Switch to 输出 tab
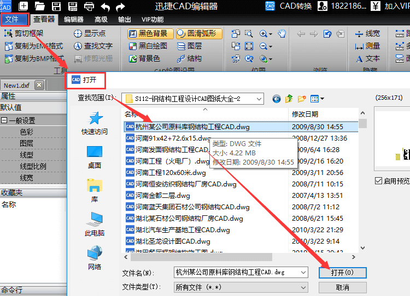410x296 pixels. click(125, 20)
